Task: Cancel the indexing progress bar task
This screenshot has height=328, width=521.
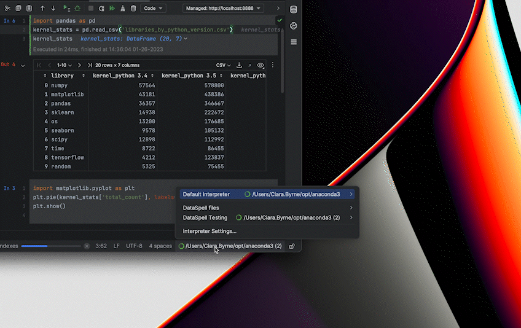Action: (x=87, y=246)
